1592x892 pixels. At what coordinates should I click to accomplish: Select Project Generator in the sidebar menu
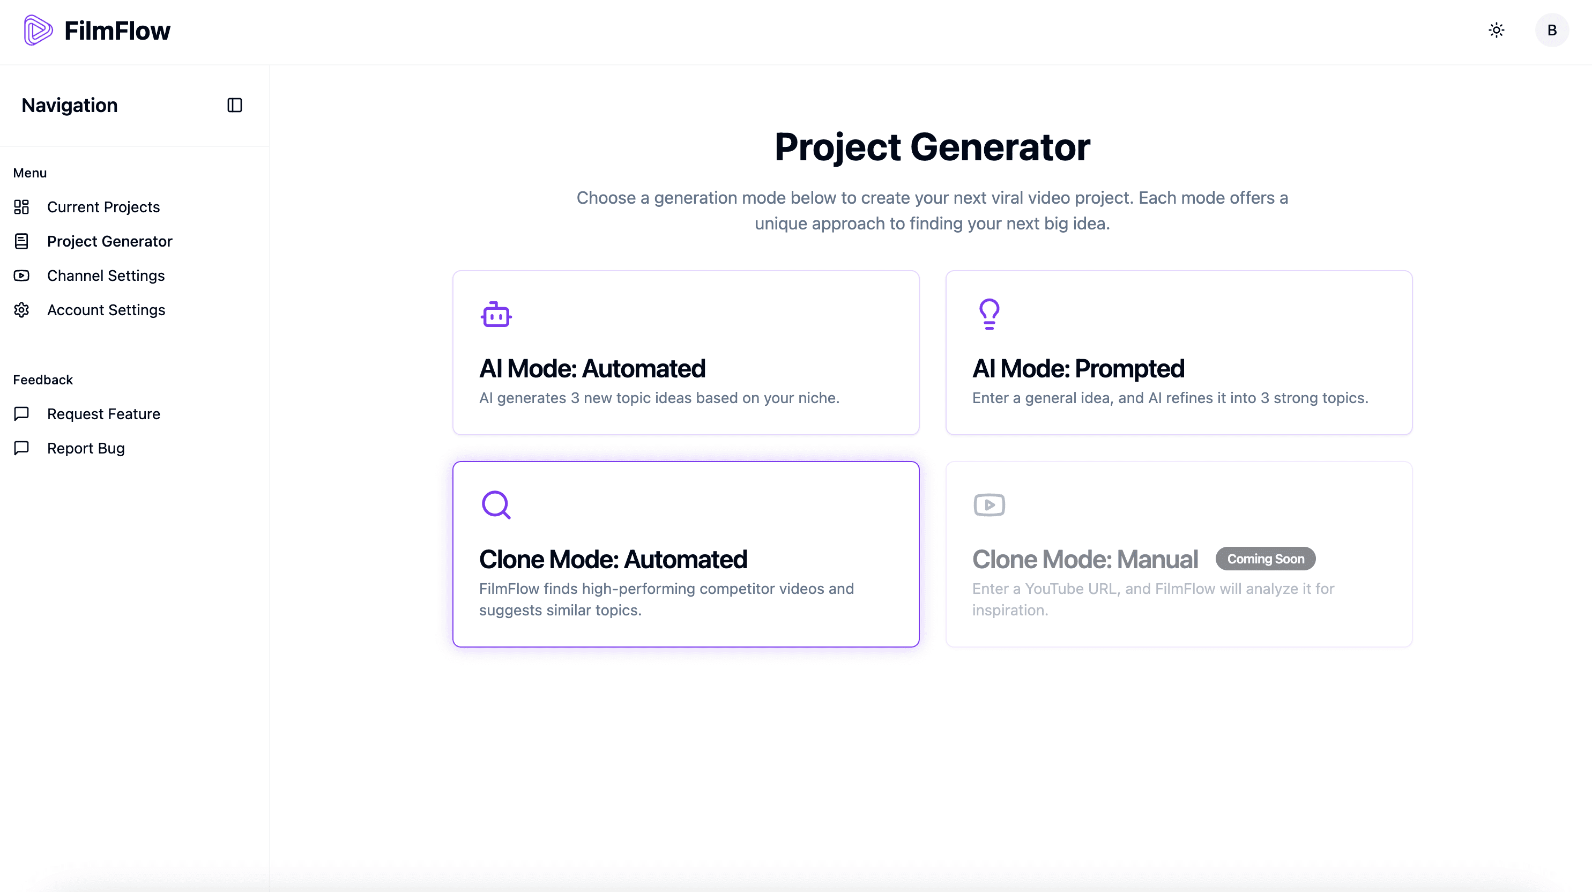[110, 241]
